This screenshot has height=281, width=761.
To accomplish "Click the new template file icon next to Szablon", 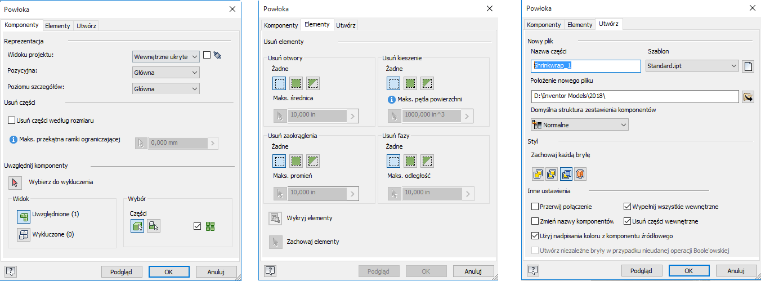I will pos(748,66).
